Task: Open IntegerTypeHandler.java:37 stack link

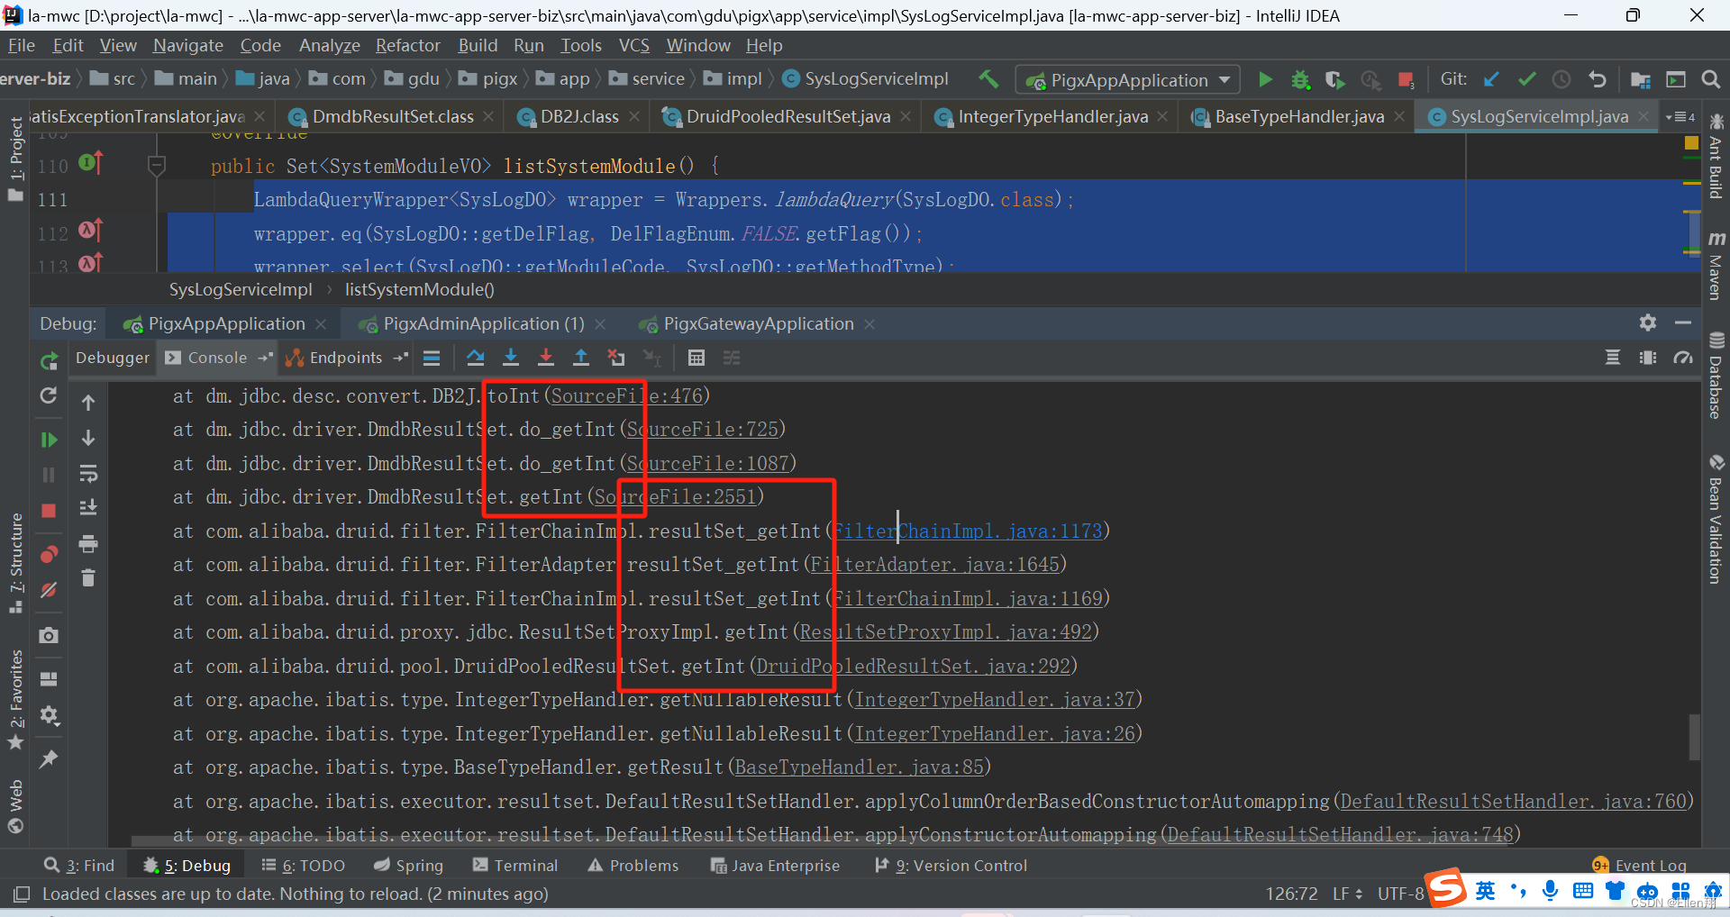Action: point(995,699)
